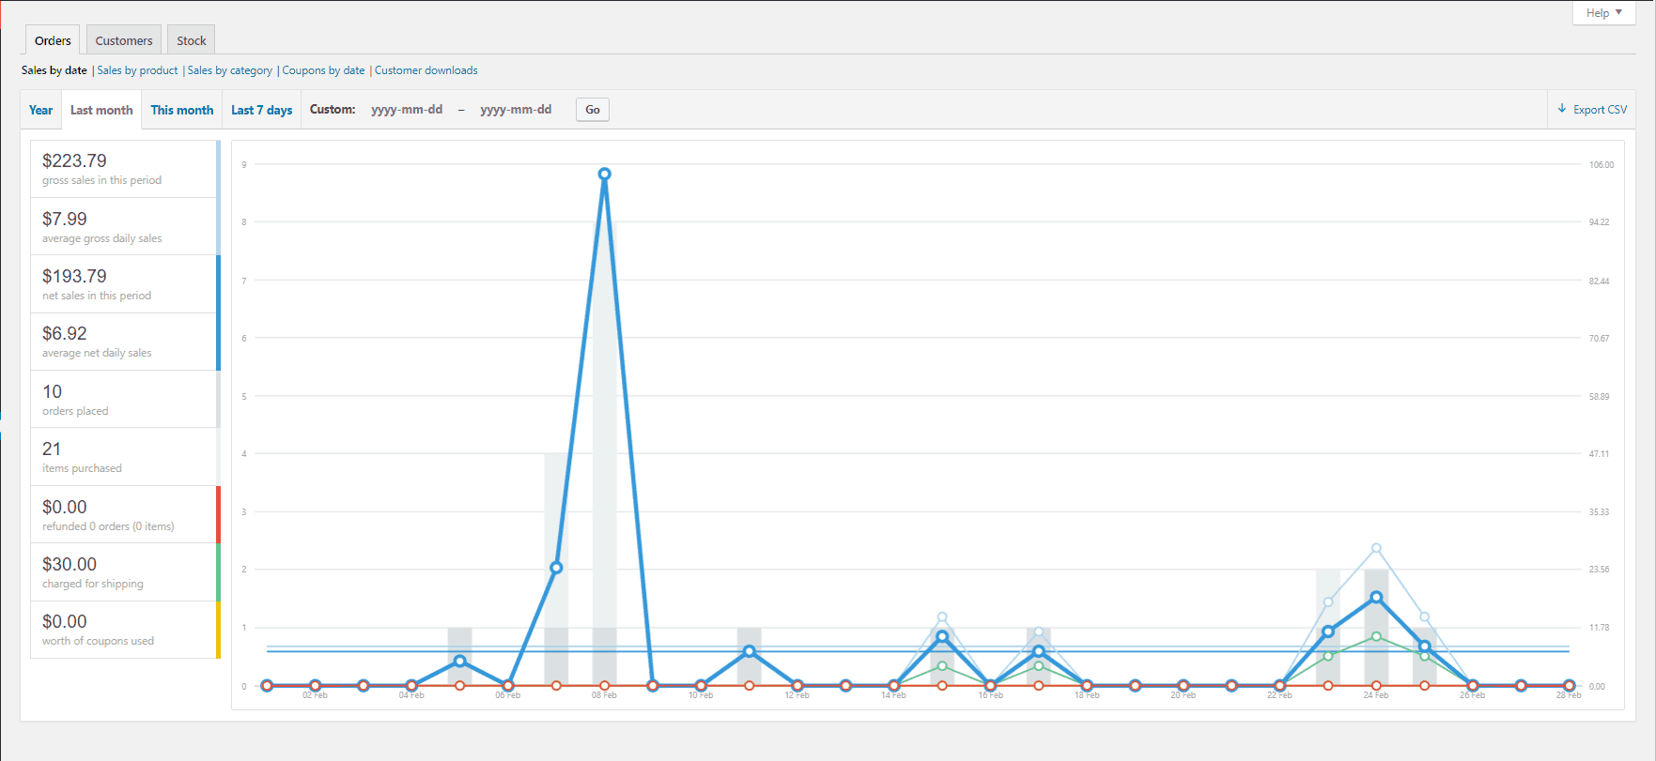The image size is (1656, 761).
Task: Show the Year range
Action: (x=40, y=110)
